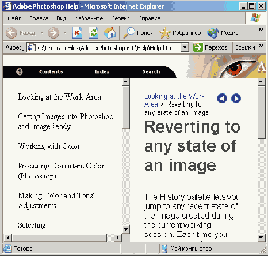Viewport: 268px width, 256px height.
Task: Open the Вид menu
Action: coord(62,18)
